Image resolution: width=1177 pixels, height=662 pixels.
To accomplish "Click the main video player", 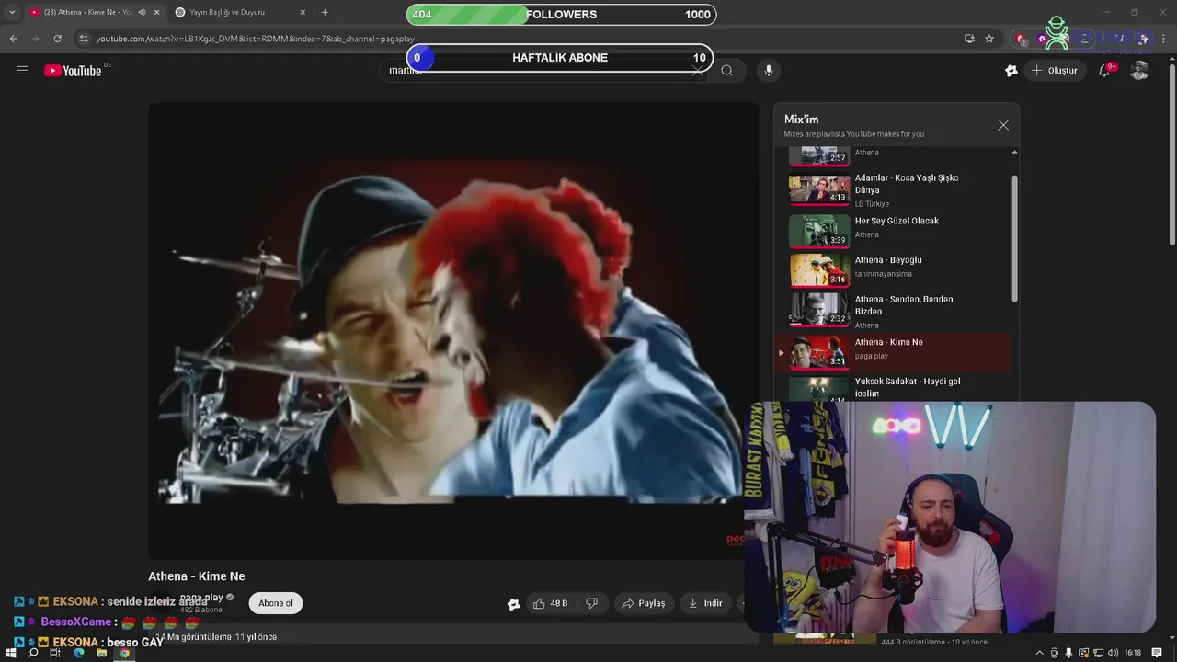I will pos(453,331).
